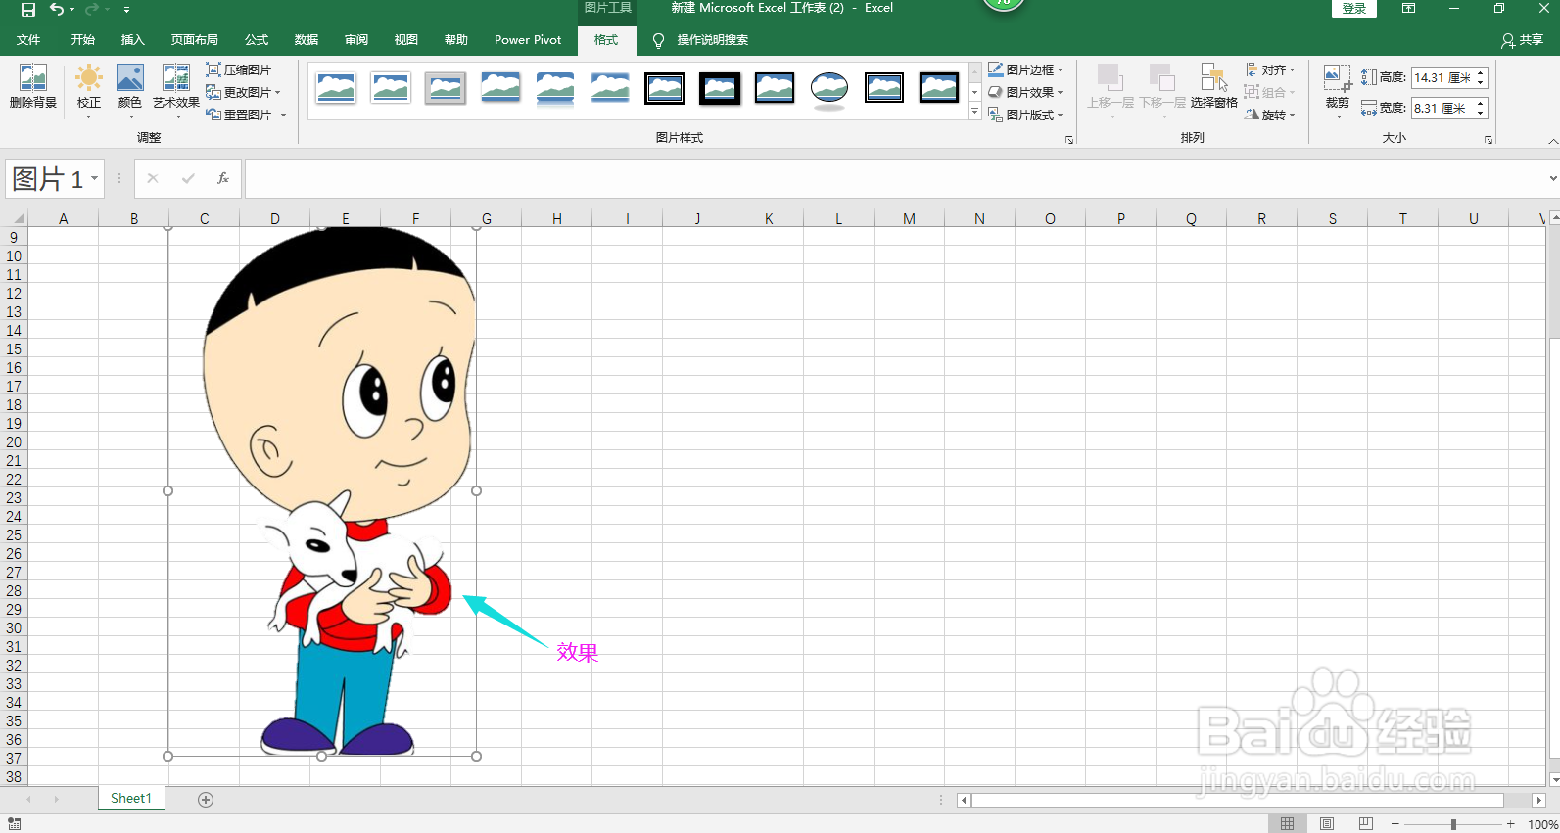Click Reset Picture (重置图片)
The image size is (1560, 833).
pyautogui.click(x=246, y=115)
